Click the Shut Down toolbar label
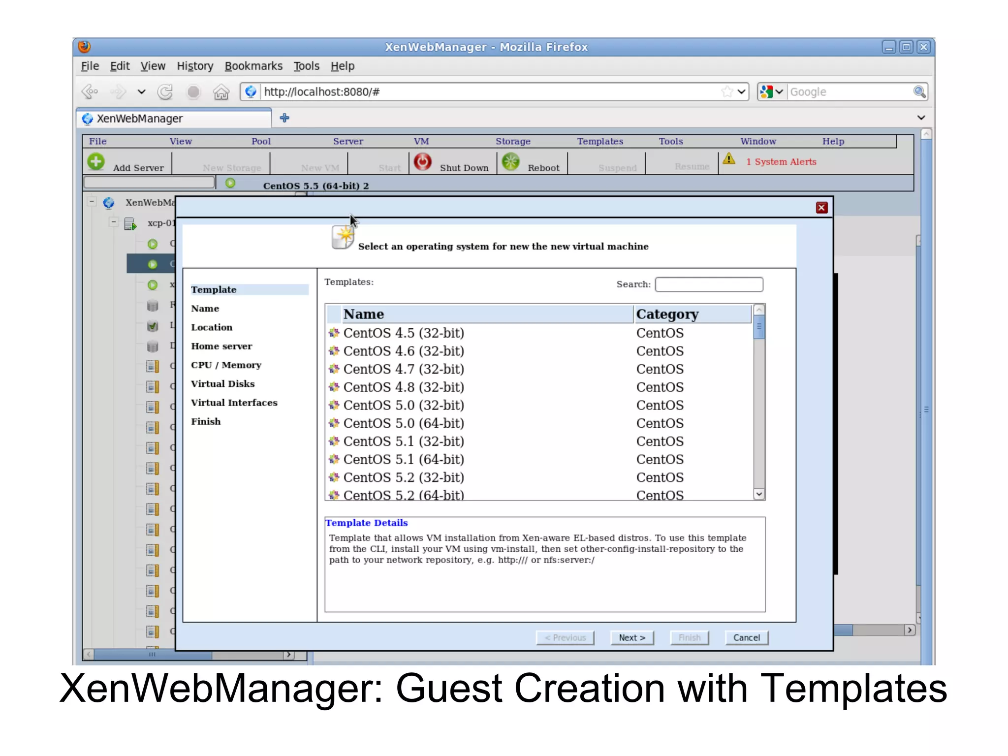1008x756 pixels. click(464, 168)
